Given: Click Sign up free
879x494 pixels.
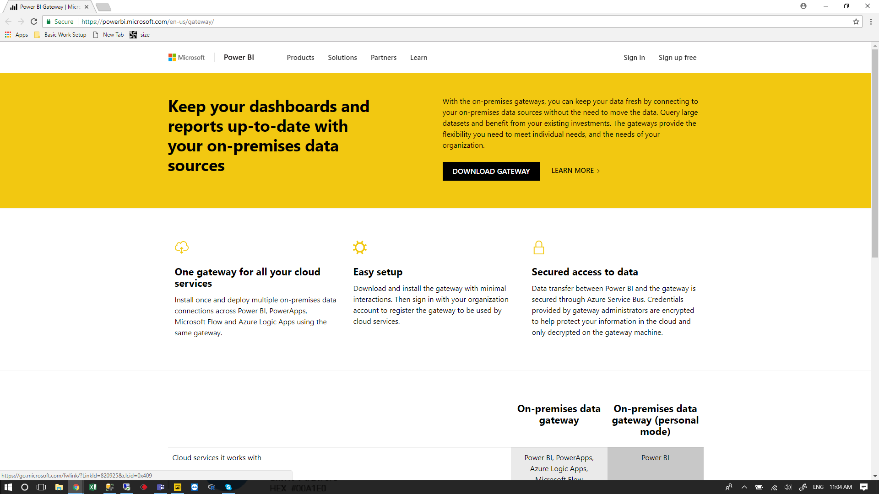Looking at the screenshot, I should point(678,58).
